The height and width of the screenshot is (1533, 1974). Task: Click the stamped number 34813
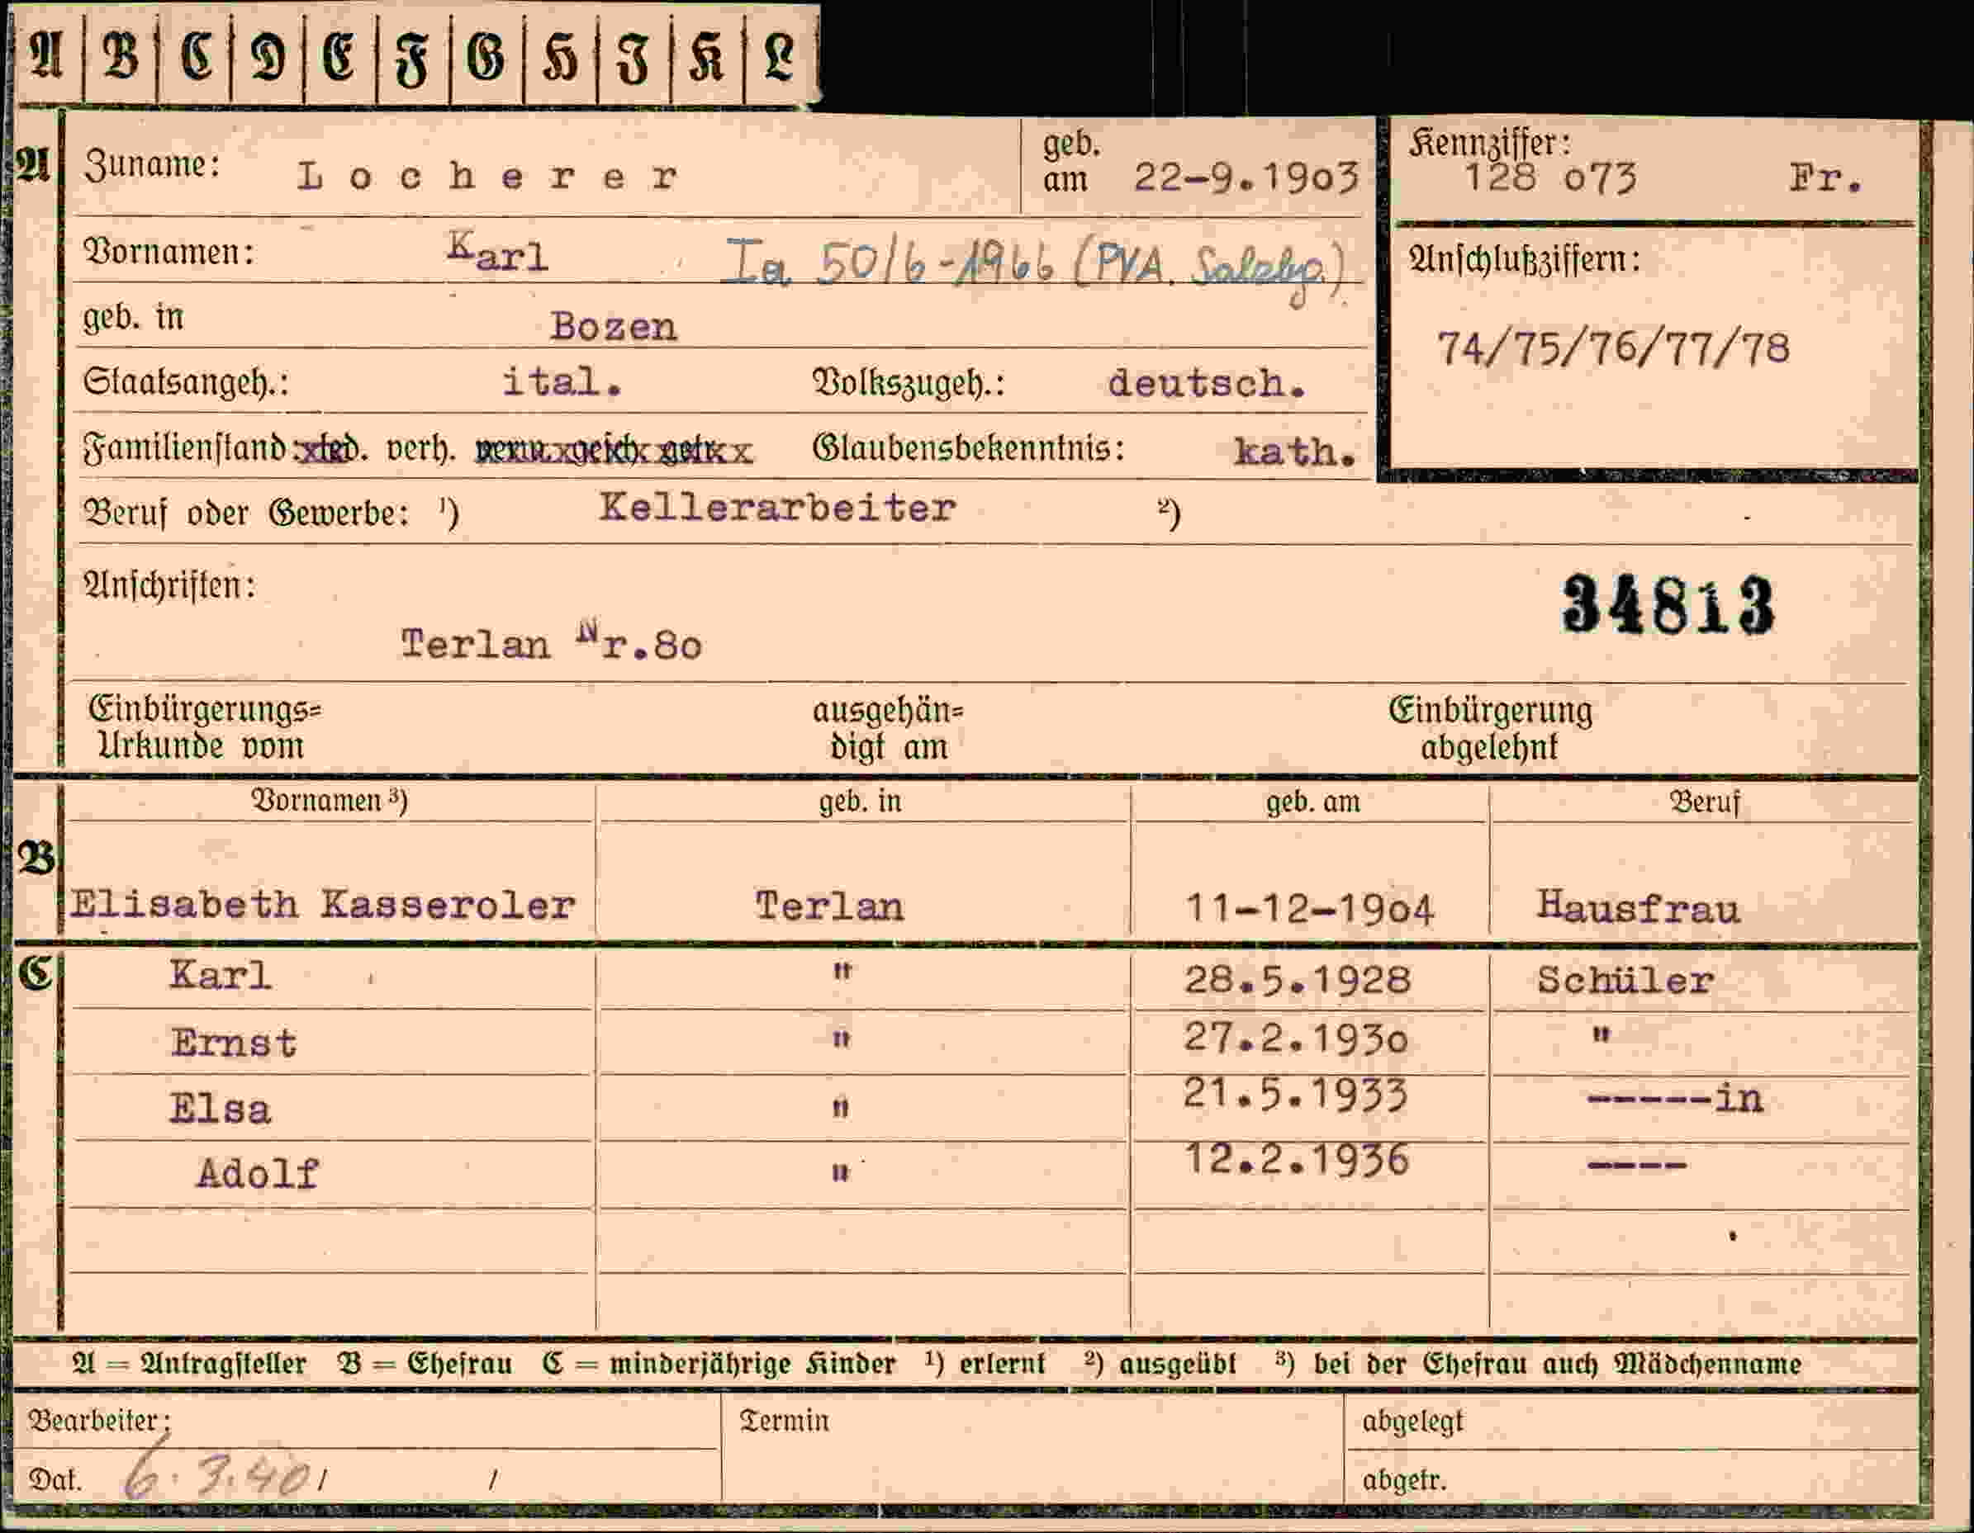pos(1668,604)
